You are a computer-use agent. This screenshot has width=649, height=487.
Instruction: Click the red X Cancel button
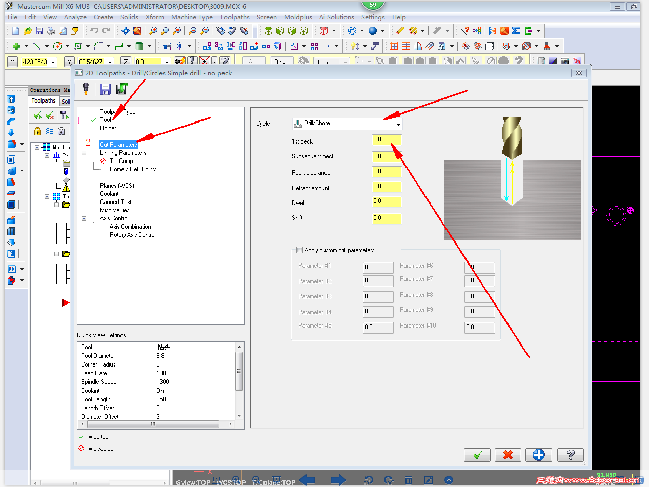click(508, 455)
